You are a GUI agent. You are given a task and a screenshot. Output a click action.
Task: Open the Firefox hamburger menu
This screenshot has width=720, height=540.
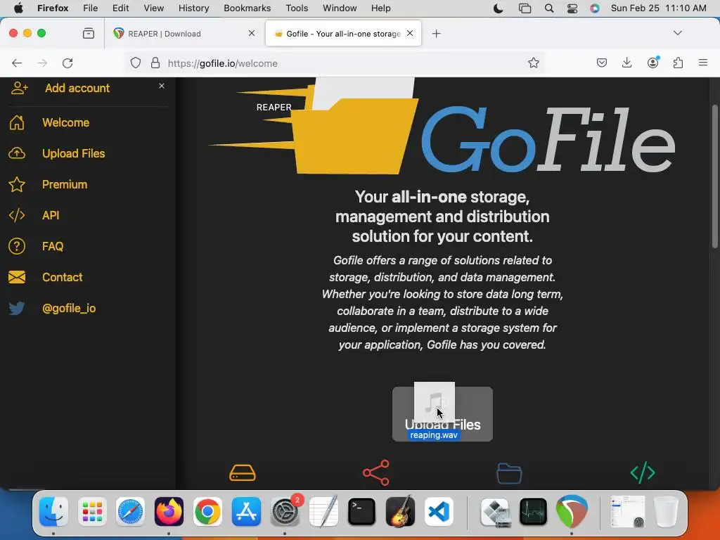click(703, 63)
